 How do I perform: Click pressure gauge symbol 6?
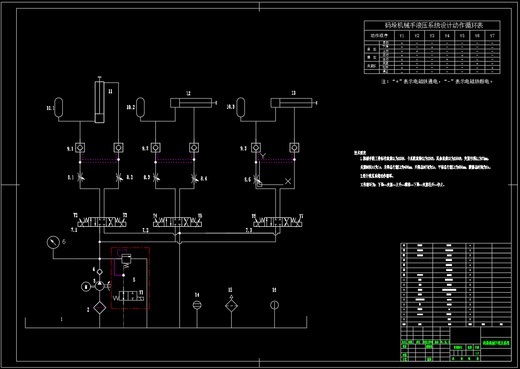point(53,242)
